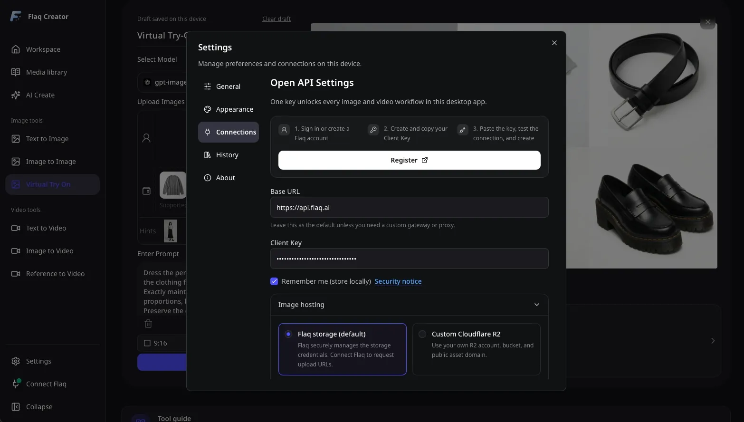
Task: Delete the prompt using the trash icon
Action: pyautogui.click(x=148, y=324)
